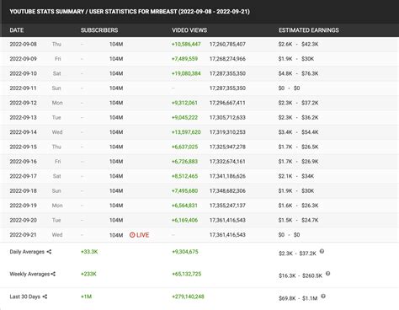Click the red LIVE indicator
This screenshot has height=310, width=399.
click(x=139, y=235)
